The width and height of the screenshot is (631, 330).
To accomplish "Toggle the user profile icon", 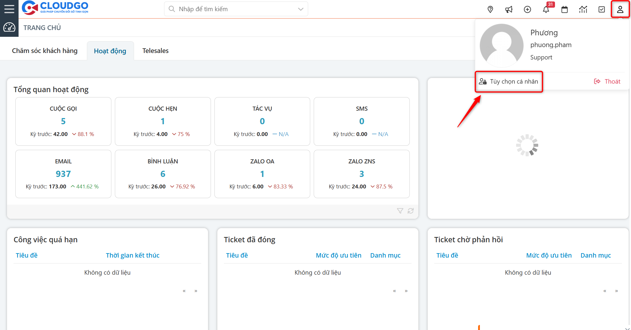I will tap(620, 9).
